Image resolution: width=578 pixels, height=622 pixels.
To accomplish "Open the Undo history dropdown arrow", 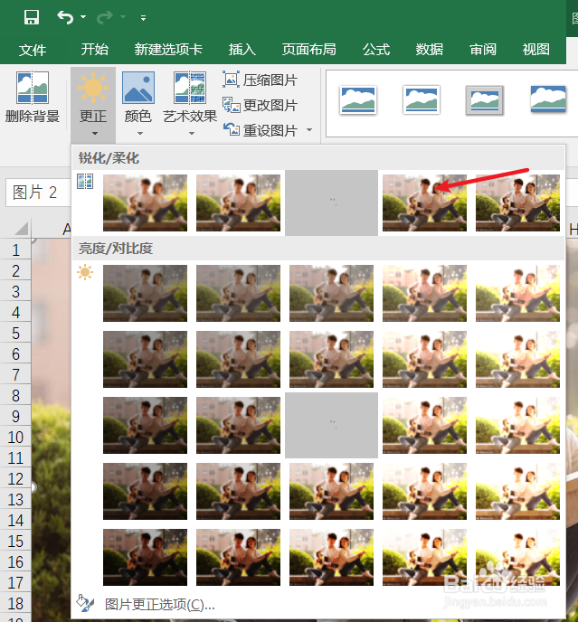I will tap(83, 17).
